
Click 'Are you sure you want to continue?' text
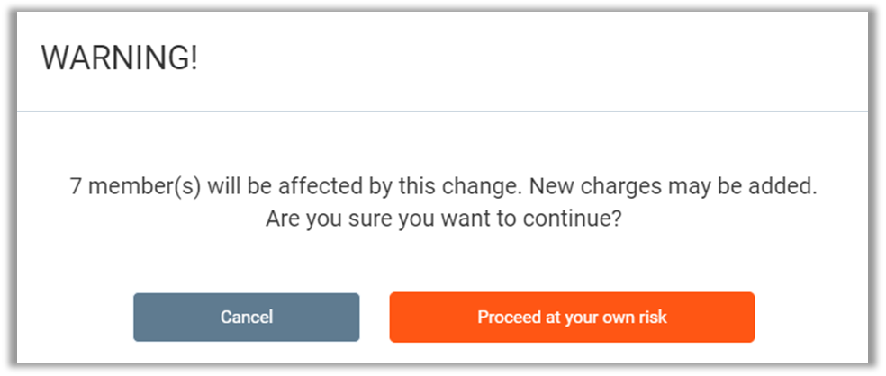click(442, 219)
